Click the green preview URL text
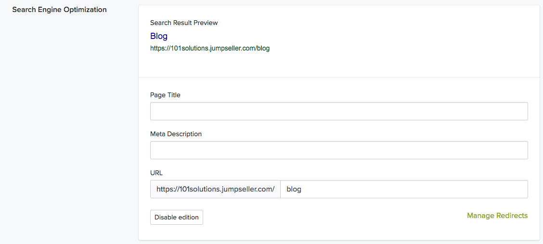The image size is (543, 244). pyautogui.click(x=210, y=49)
